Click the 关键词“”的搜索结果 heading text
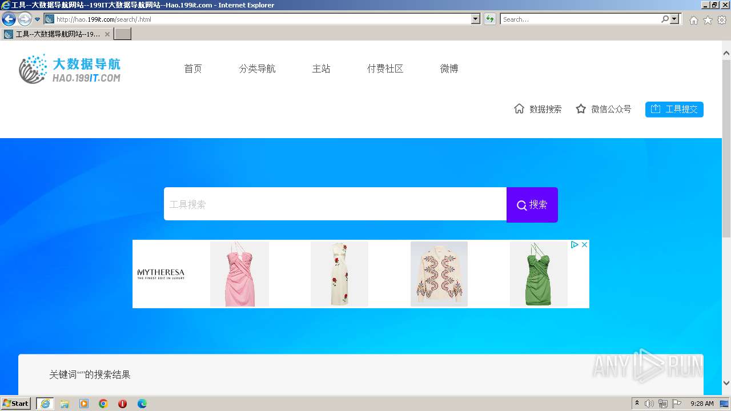This screenshot has width=731, height=411. point(90,374)
